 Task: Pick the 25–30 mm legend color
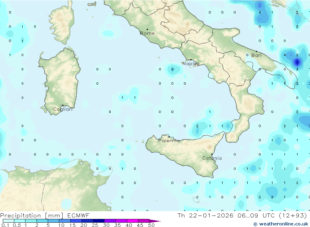tap(99, 221)
